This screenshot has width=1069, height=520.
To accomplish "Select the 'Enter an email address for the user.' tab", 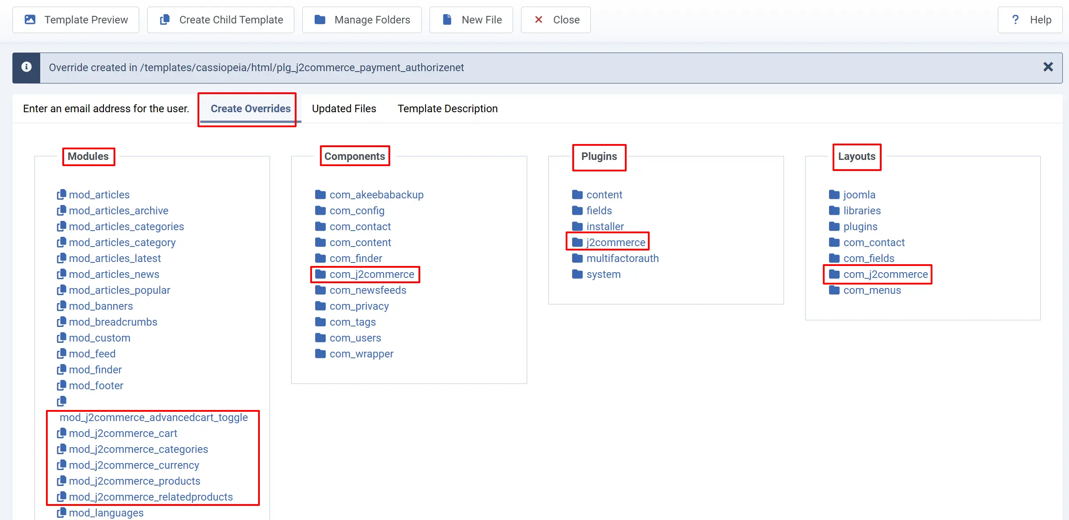I will point(106,109).
